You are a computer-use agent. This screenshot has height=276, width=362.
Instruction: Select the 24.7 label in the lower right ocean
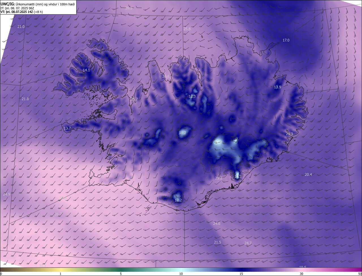248,243
